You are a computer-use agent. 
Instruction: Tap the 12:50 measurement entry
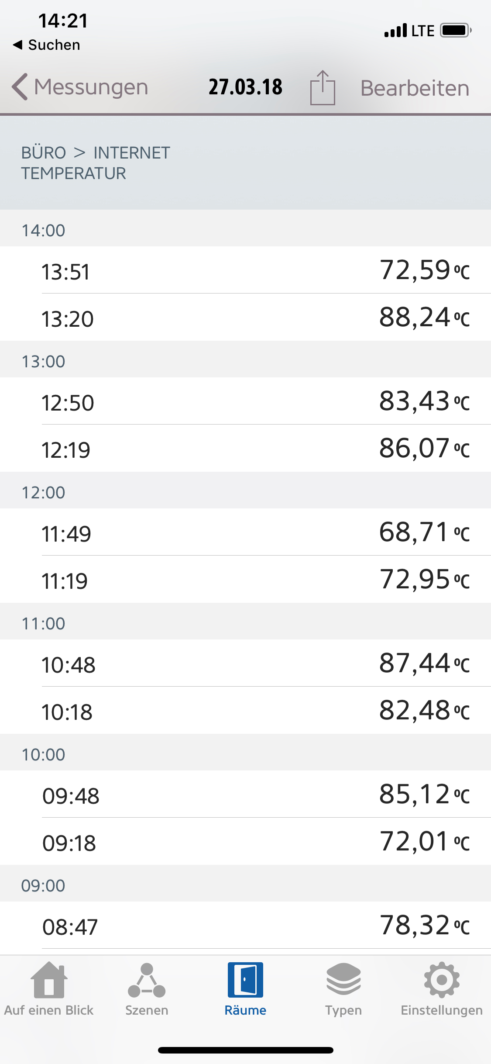(x=245, y=401)
